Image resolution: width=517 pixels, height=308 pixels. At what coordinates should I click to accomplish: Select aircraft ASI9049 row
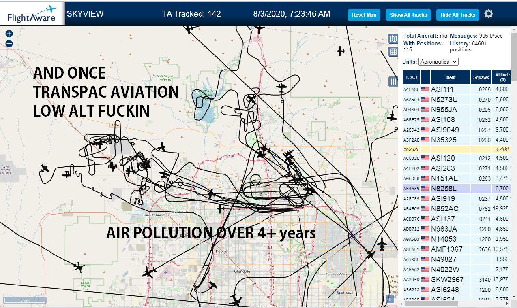[x=457, y=130]
